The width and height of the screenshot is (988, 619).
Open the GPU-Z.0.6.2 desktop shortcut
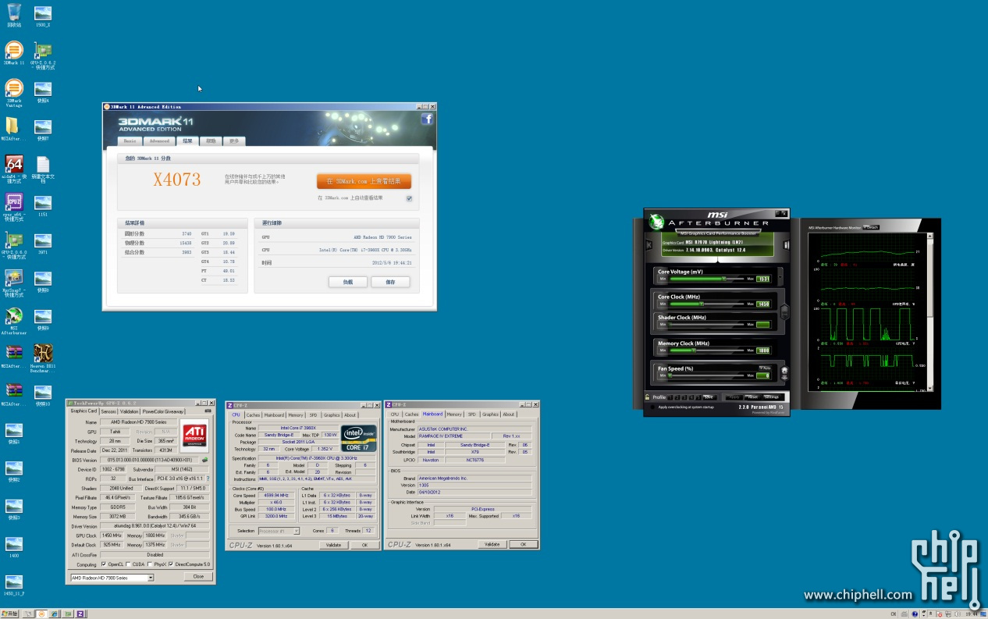coord(43,55)
